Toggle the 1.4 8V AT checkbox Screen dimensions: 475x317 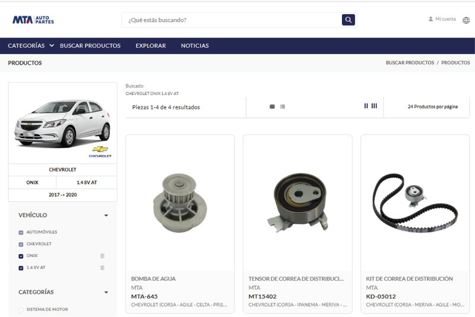[x=21, y=268]
